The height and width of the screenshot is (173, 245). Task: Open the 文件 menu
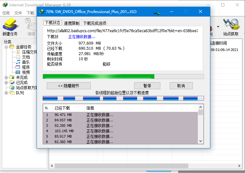18,13
